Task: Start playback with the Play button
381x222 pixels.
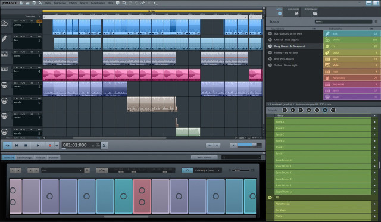Action: coord(38,145)
